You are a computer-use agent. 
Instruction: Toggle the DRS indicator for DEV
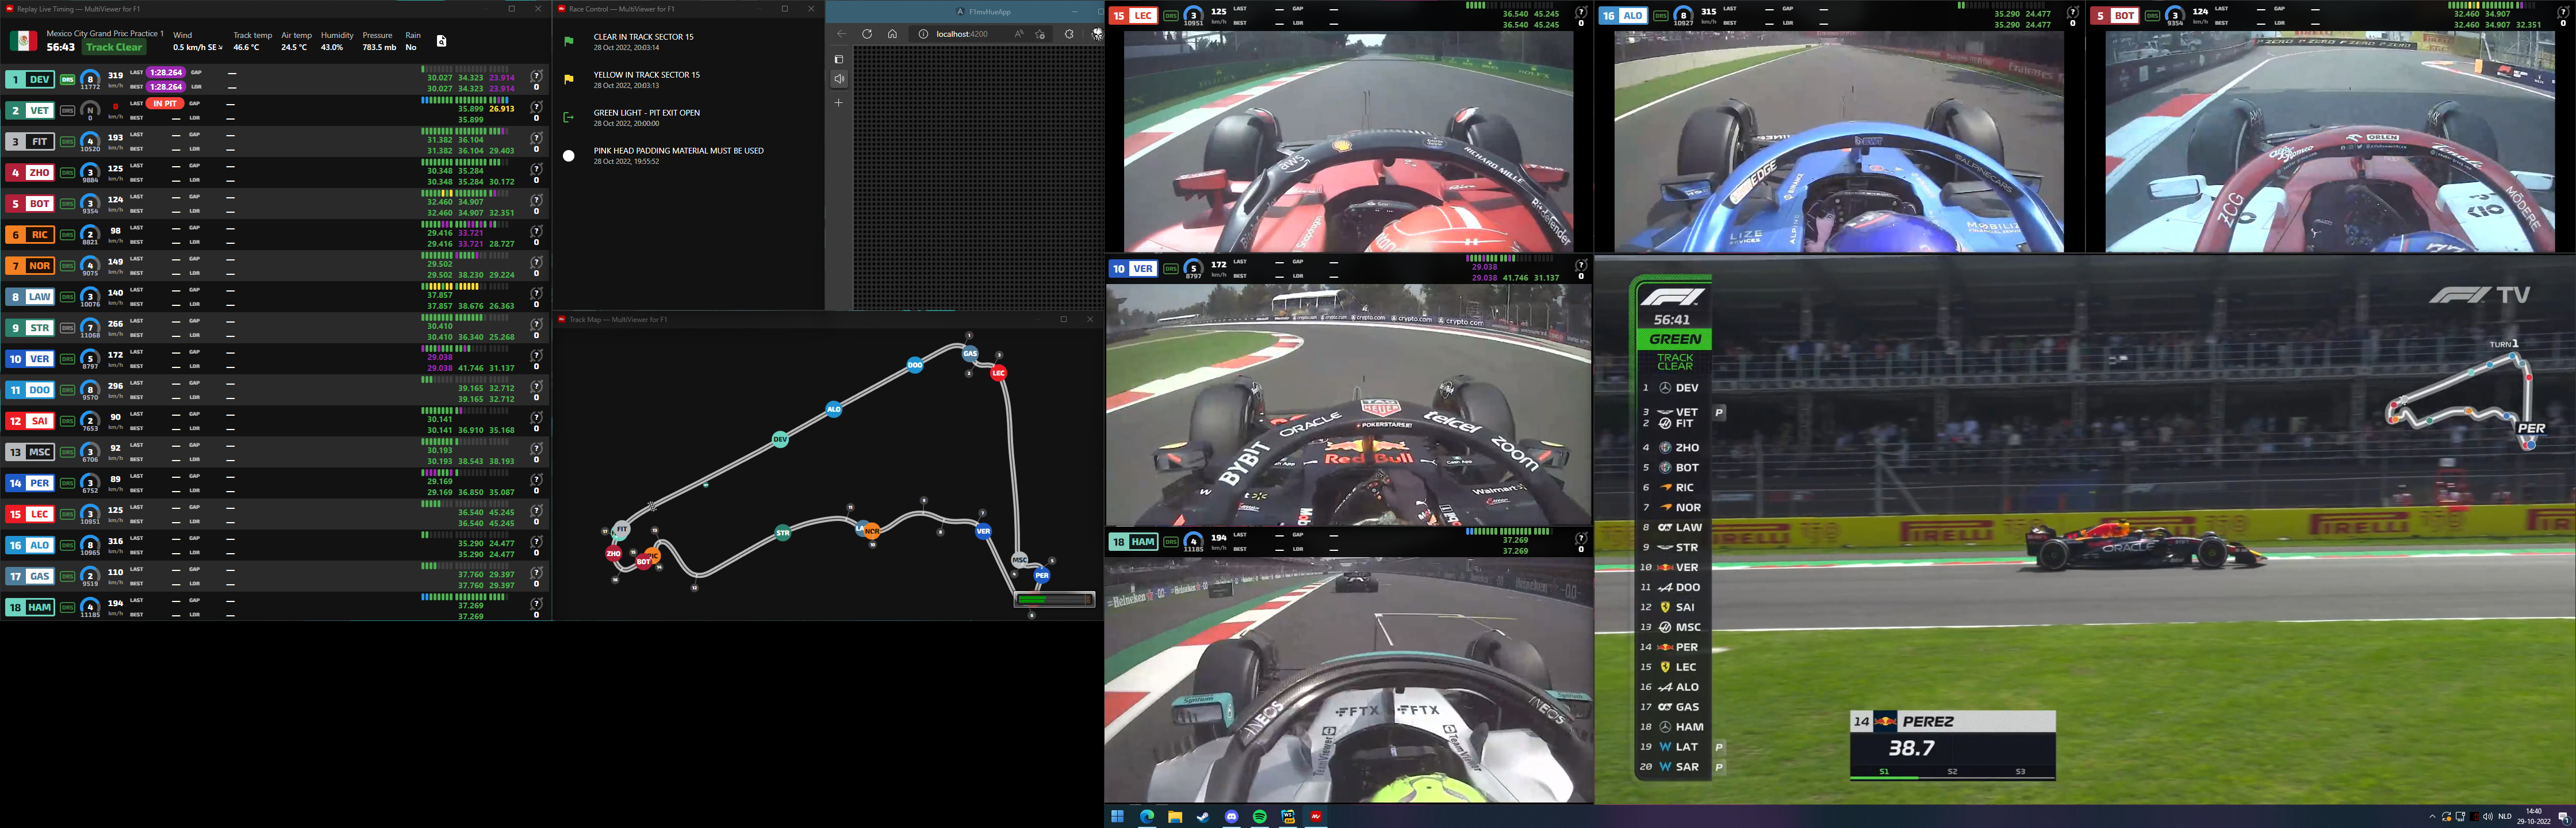coord(67,79)
